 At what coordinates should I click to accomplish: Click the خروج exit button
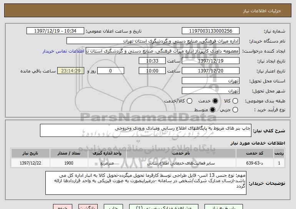point(63,207)
